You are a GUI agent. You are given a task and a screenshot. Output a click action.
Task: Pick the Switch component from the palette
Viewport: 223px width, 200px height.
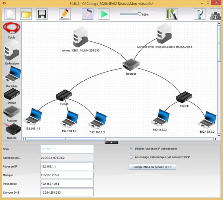[x=12, y=96]
